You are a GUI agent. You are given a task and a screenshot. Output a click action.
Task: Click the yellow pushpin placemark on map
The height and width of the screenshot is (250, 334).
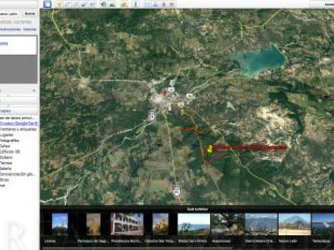coord(210,149)
